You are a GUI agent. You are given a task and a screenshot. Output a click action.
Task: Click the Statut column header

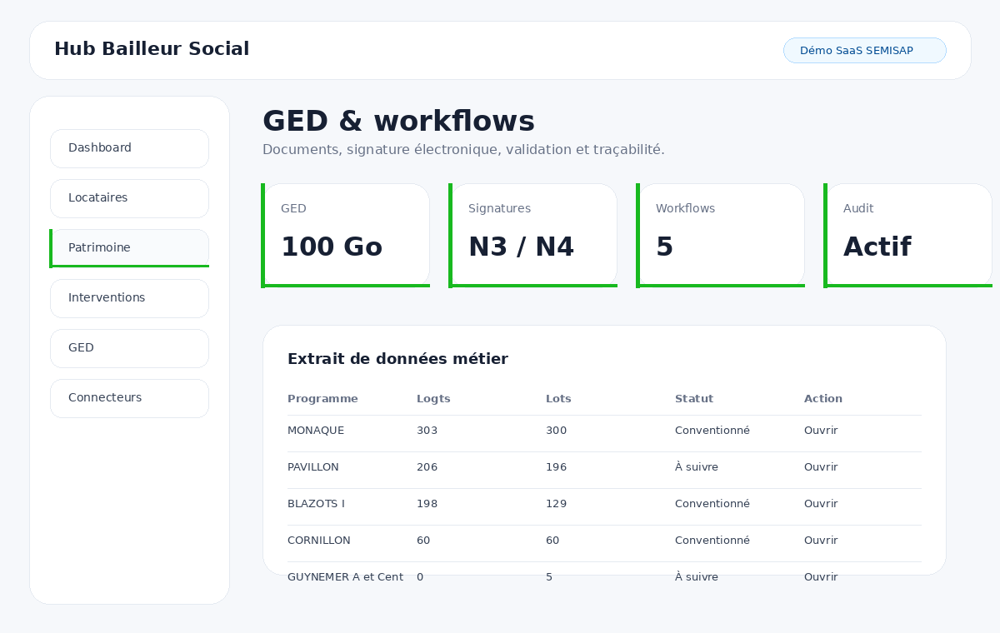pyautogui.click(x=694, y=399)
